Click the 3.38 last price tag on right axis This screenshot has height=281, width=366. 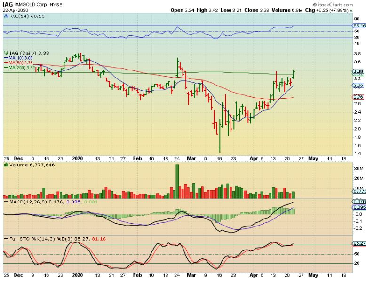(x=358, y=71)
